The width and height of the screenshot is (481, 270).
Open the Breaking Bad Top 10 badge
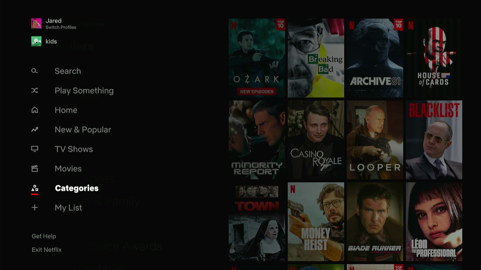(x=339, y=25)
